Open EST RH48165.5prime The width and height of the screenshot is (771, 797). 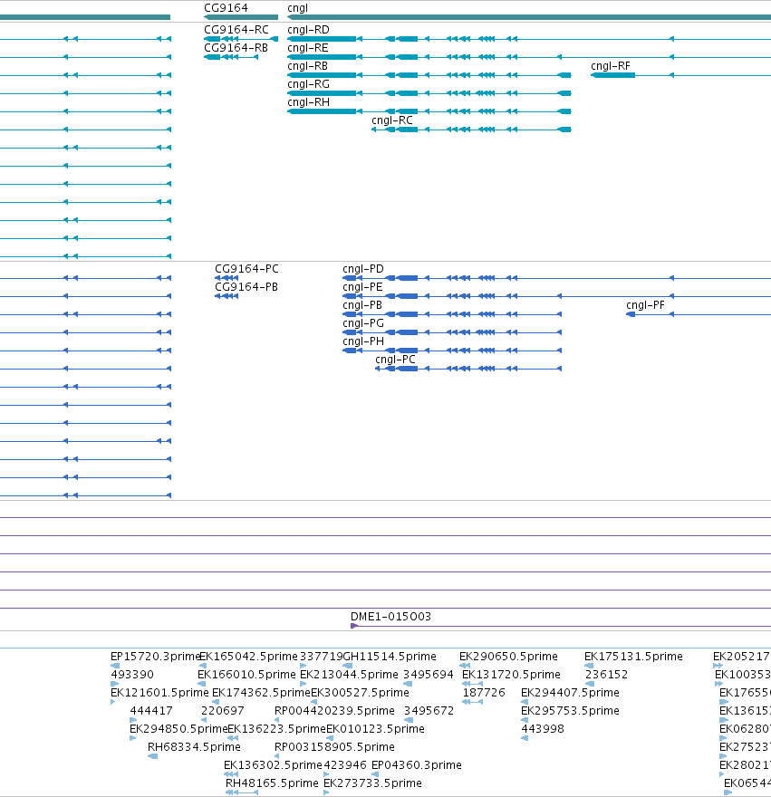click(x=272, y=783)
